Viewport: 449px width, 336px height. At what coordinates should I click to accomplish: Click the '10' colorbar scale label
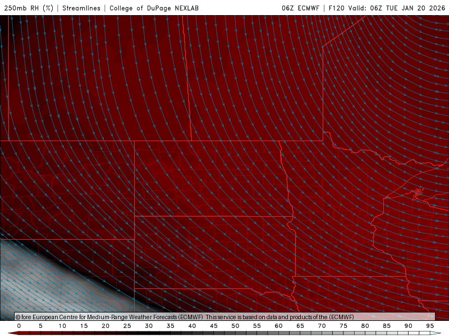[x=62, y=326]
